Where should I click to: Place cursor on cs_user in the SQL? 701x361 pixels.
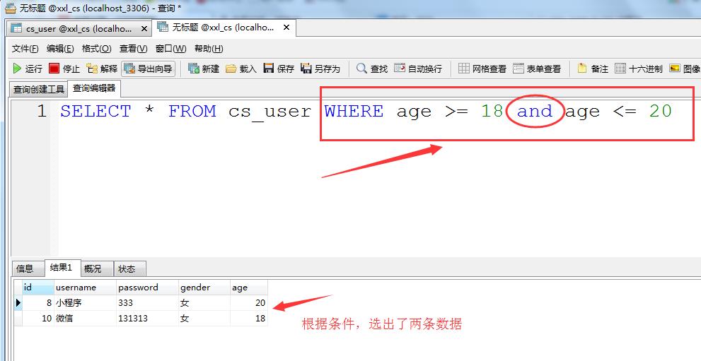coord(270,112)
